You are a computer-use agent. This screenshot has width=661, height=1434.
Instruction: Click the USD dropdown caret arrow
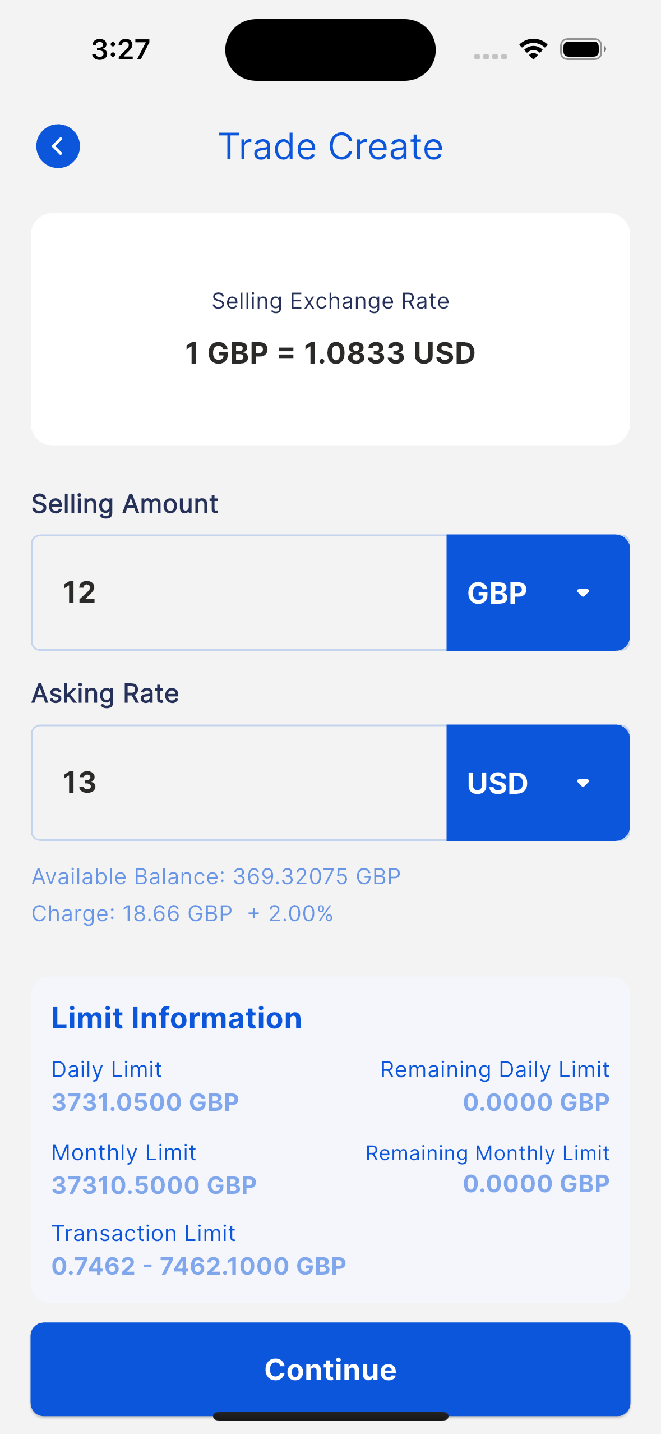point(583,783)
